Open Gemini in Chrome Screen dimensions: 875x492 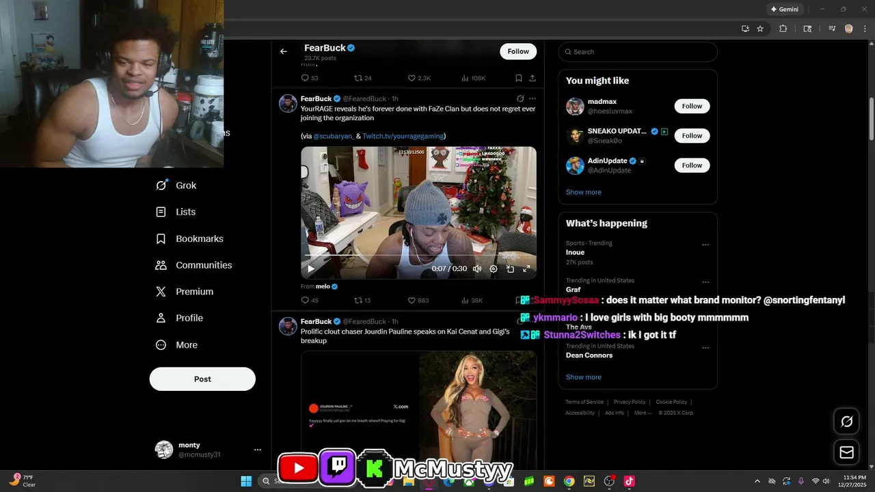tap(785, 9)
